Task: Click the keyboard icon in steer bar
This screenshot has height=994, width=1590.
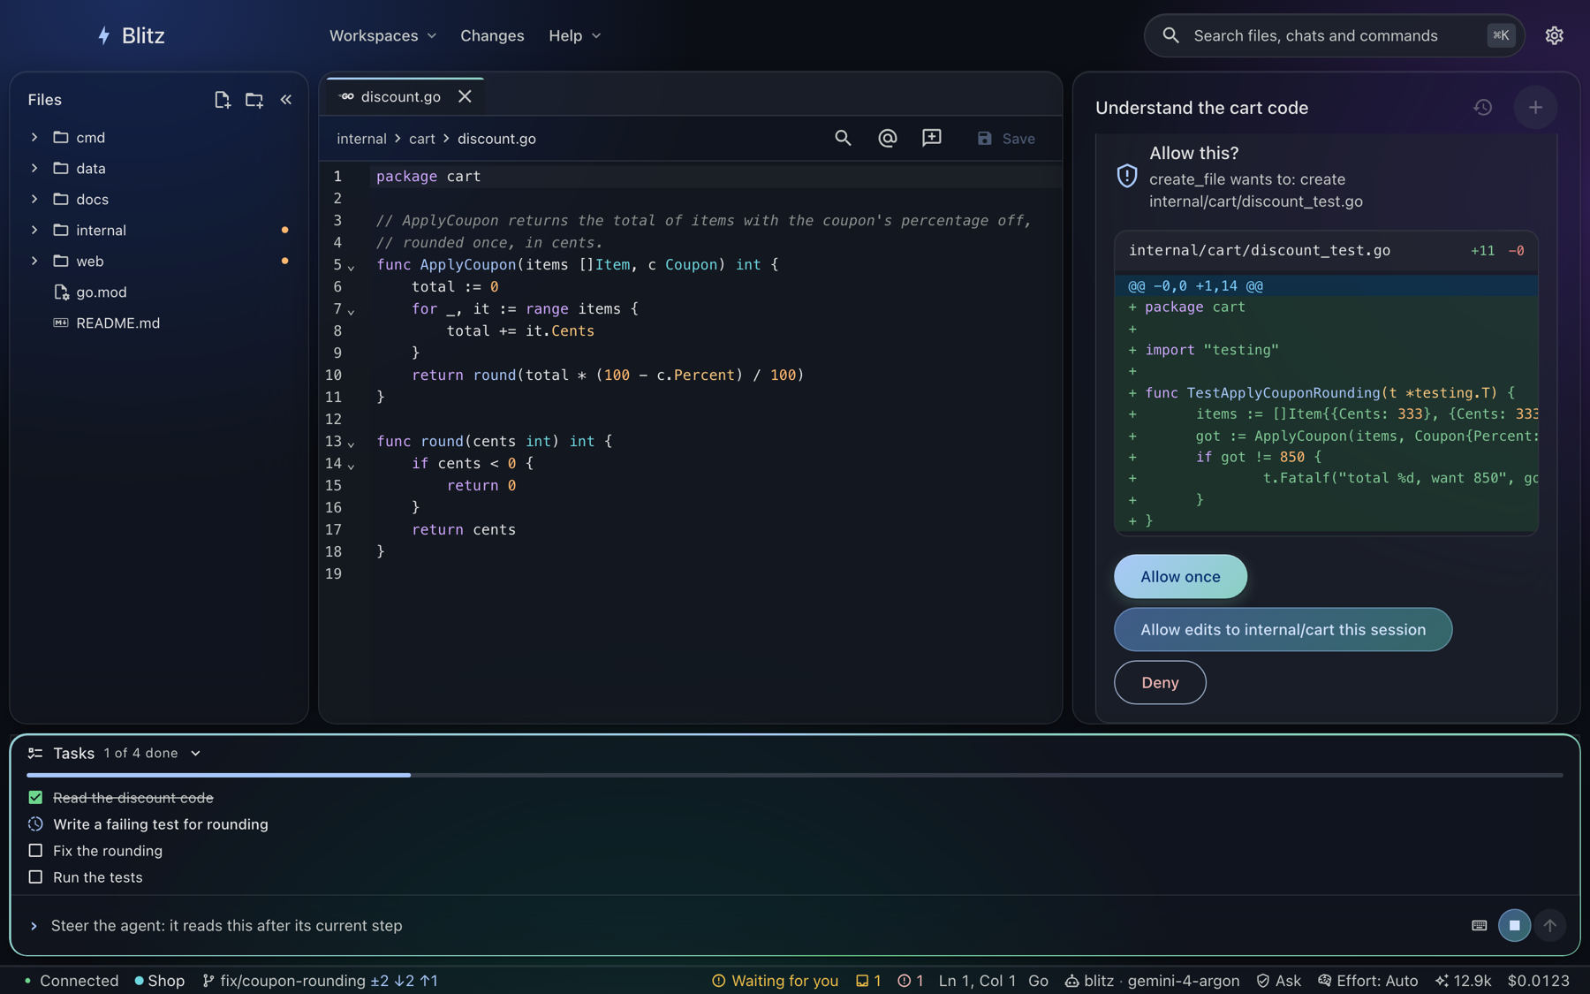Action: 1479,925
